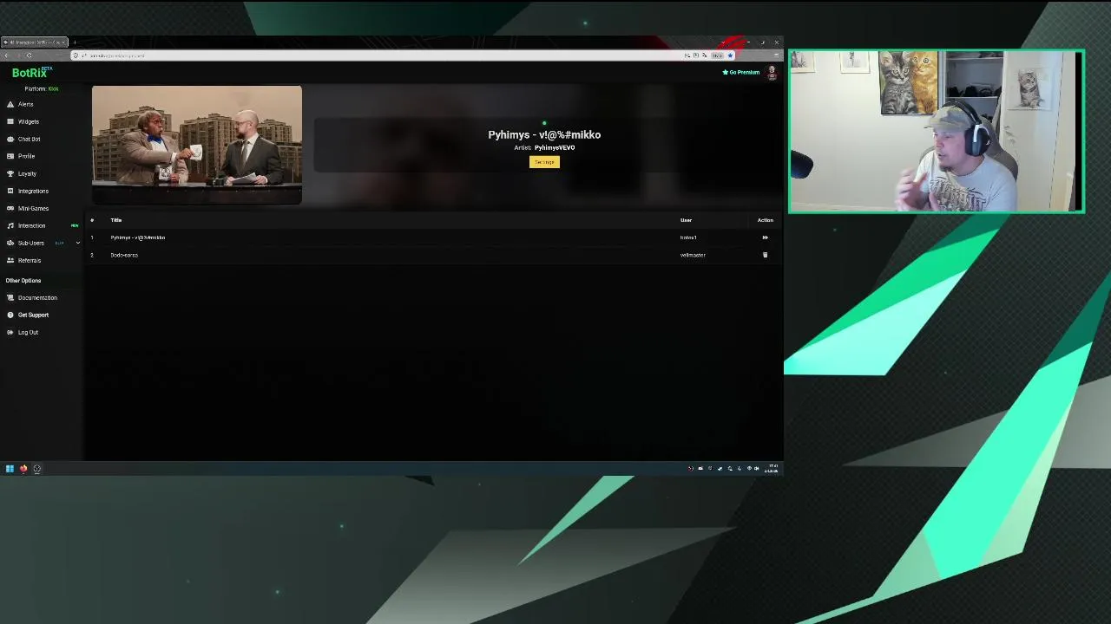Screen dimensions: 1111x624
Task: Open the Chat Bot section
Action: coord(29,139)
